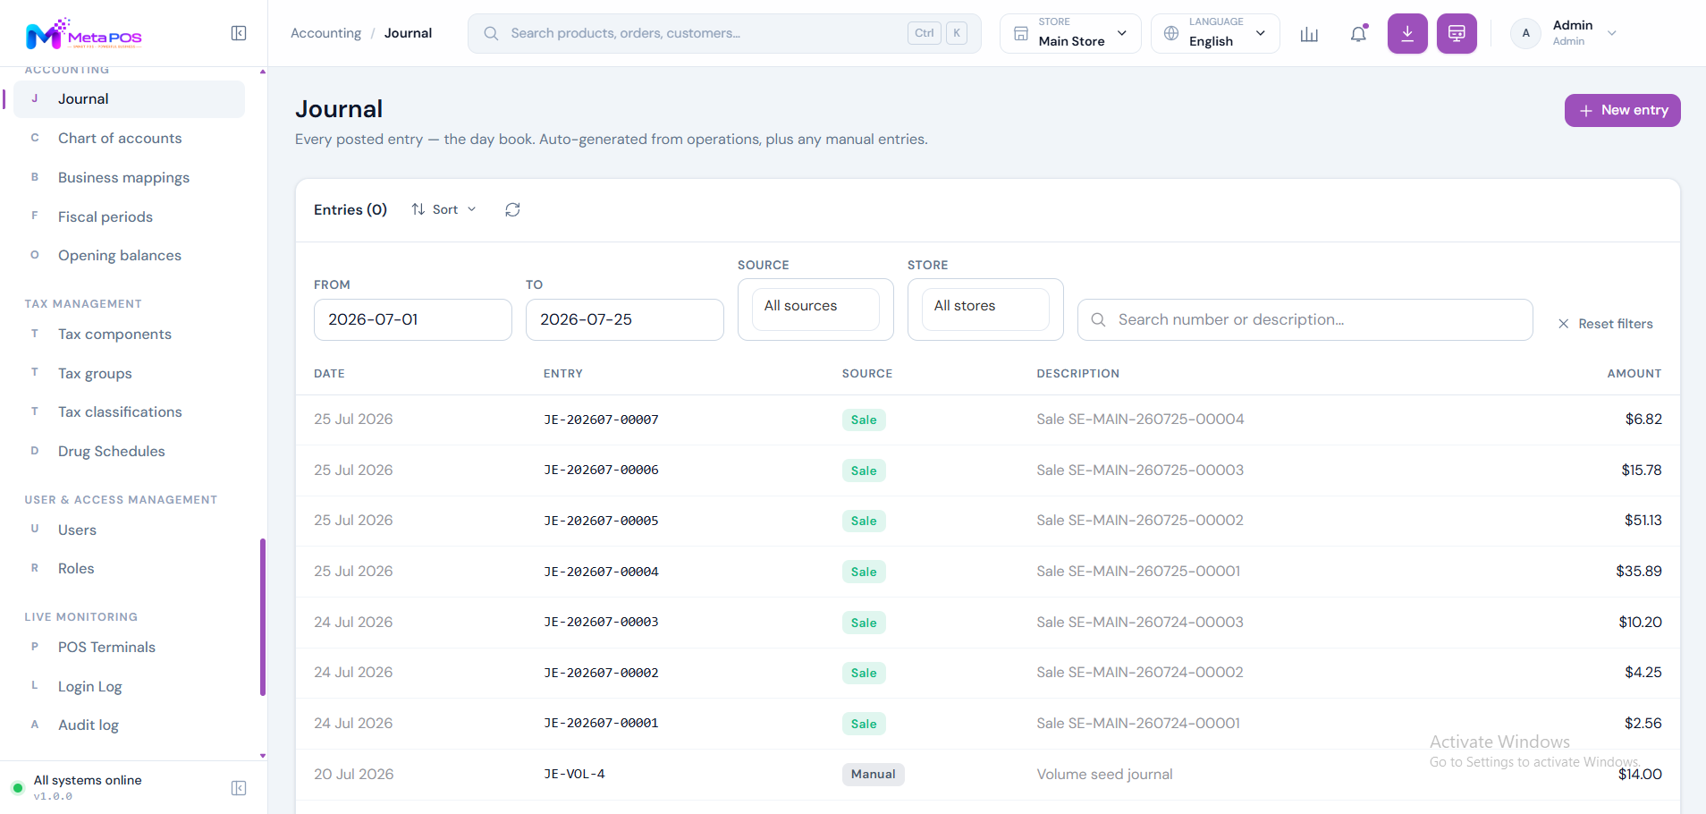Open the Audit log
The width and height of the screenshot is (1706, 814).
[129, 725]
